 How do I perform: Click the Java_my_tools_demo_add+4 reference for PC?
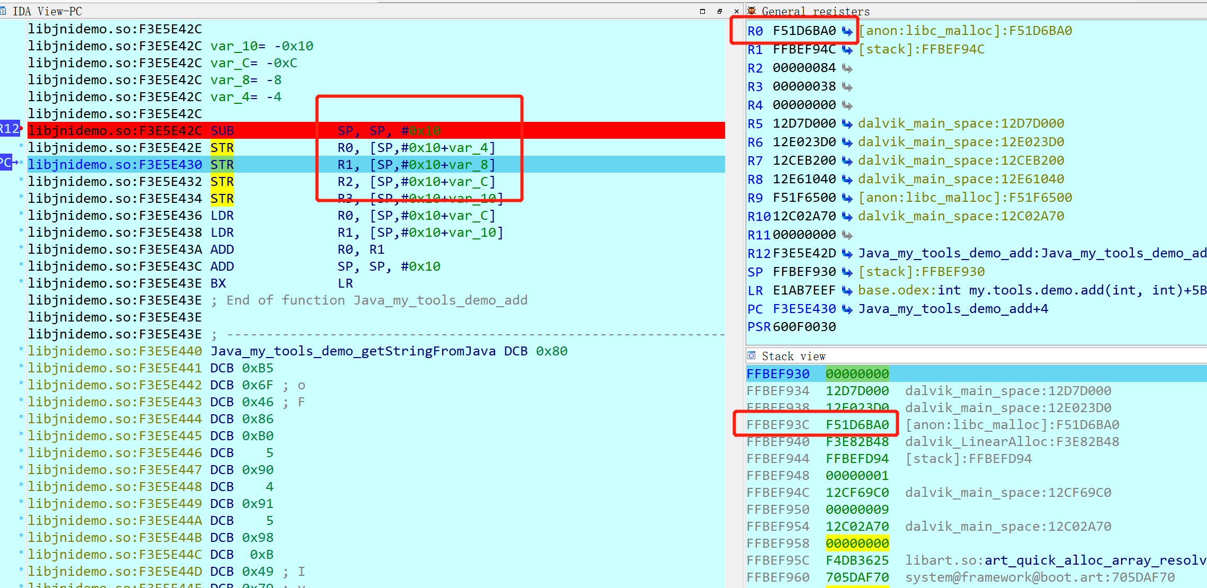[x=953, y=309]
